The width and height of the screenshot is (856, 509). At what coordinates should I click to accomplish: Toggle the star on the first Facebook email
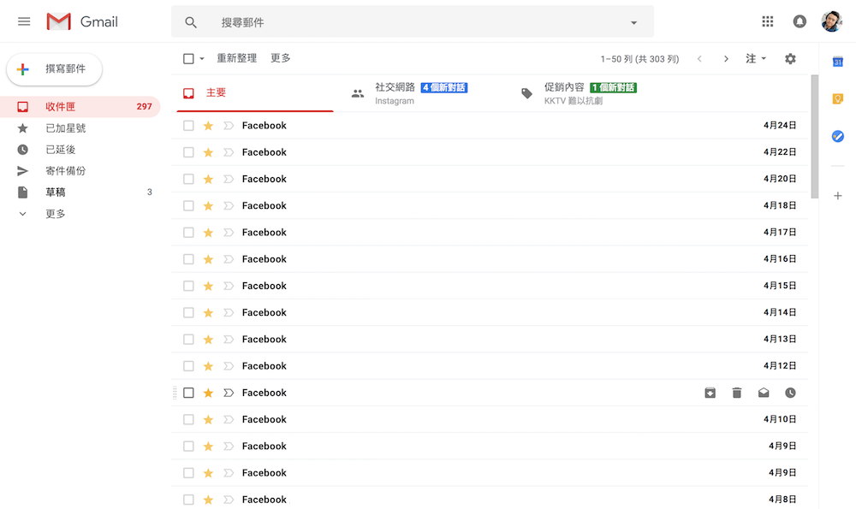coord(208,125)
